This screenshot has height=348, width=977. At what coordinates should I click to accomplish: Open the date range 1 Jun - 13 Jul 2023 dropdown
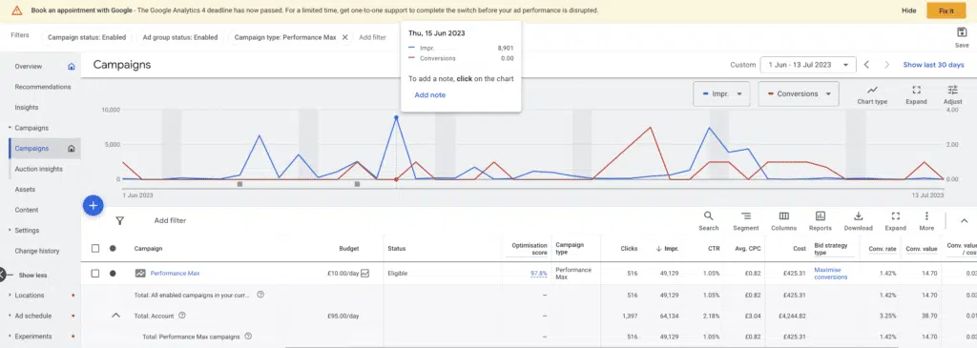coord(807,65)
